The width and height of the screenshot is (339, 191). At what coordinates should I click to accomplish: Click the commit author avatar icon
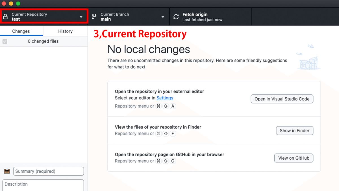pos(7,171)
